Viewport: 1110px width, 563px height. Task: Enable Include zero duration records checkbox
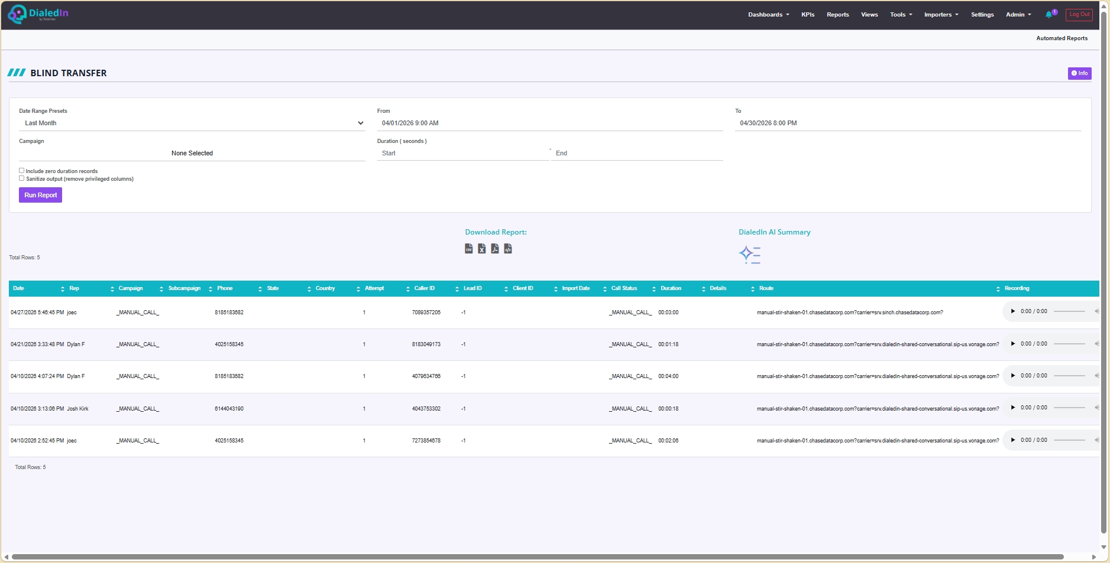(22, 171)
